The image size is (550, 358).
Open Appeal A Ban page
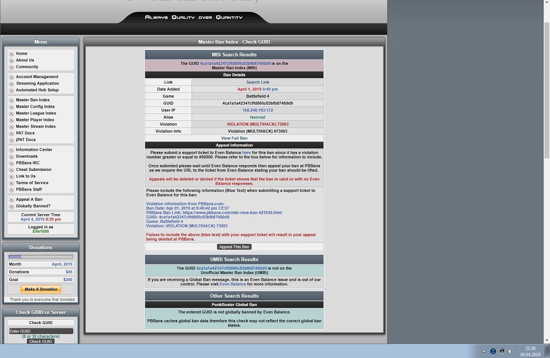[29, 199]
